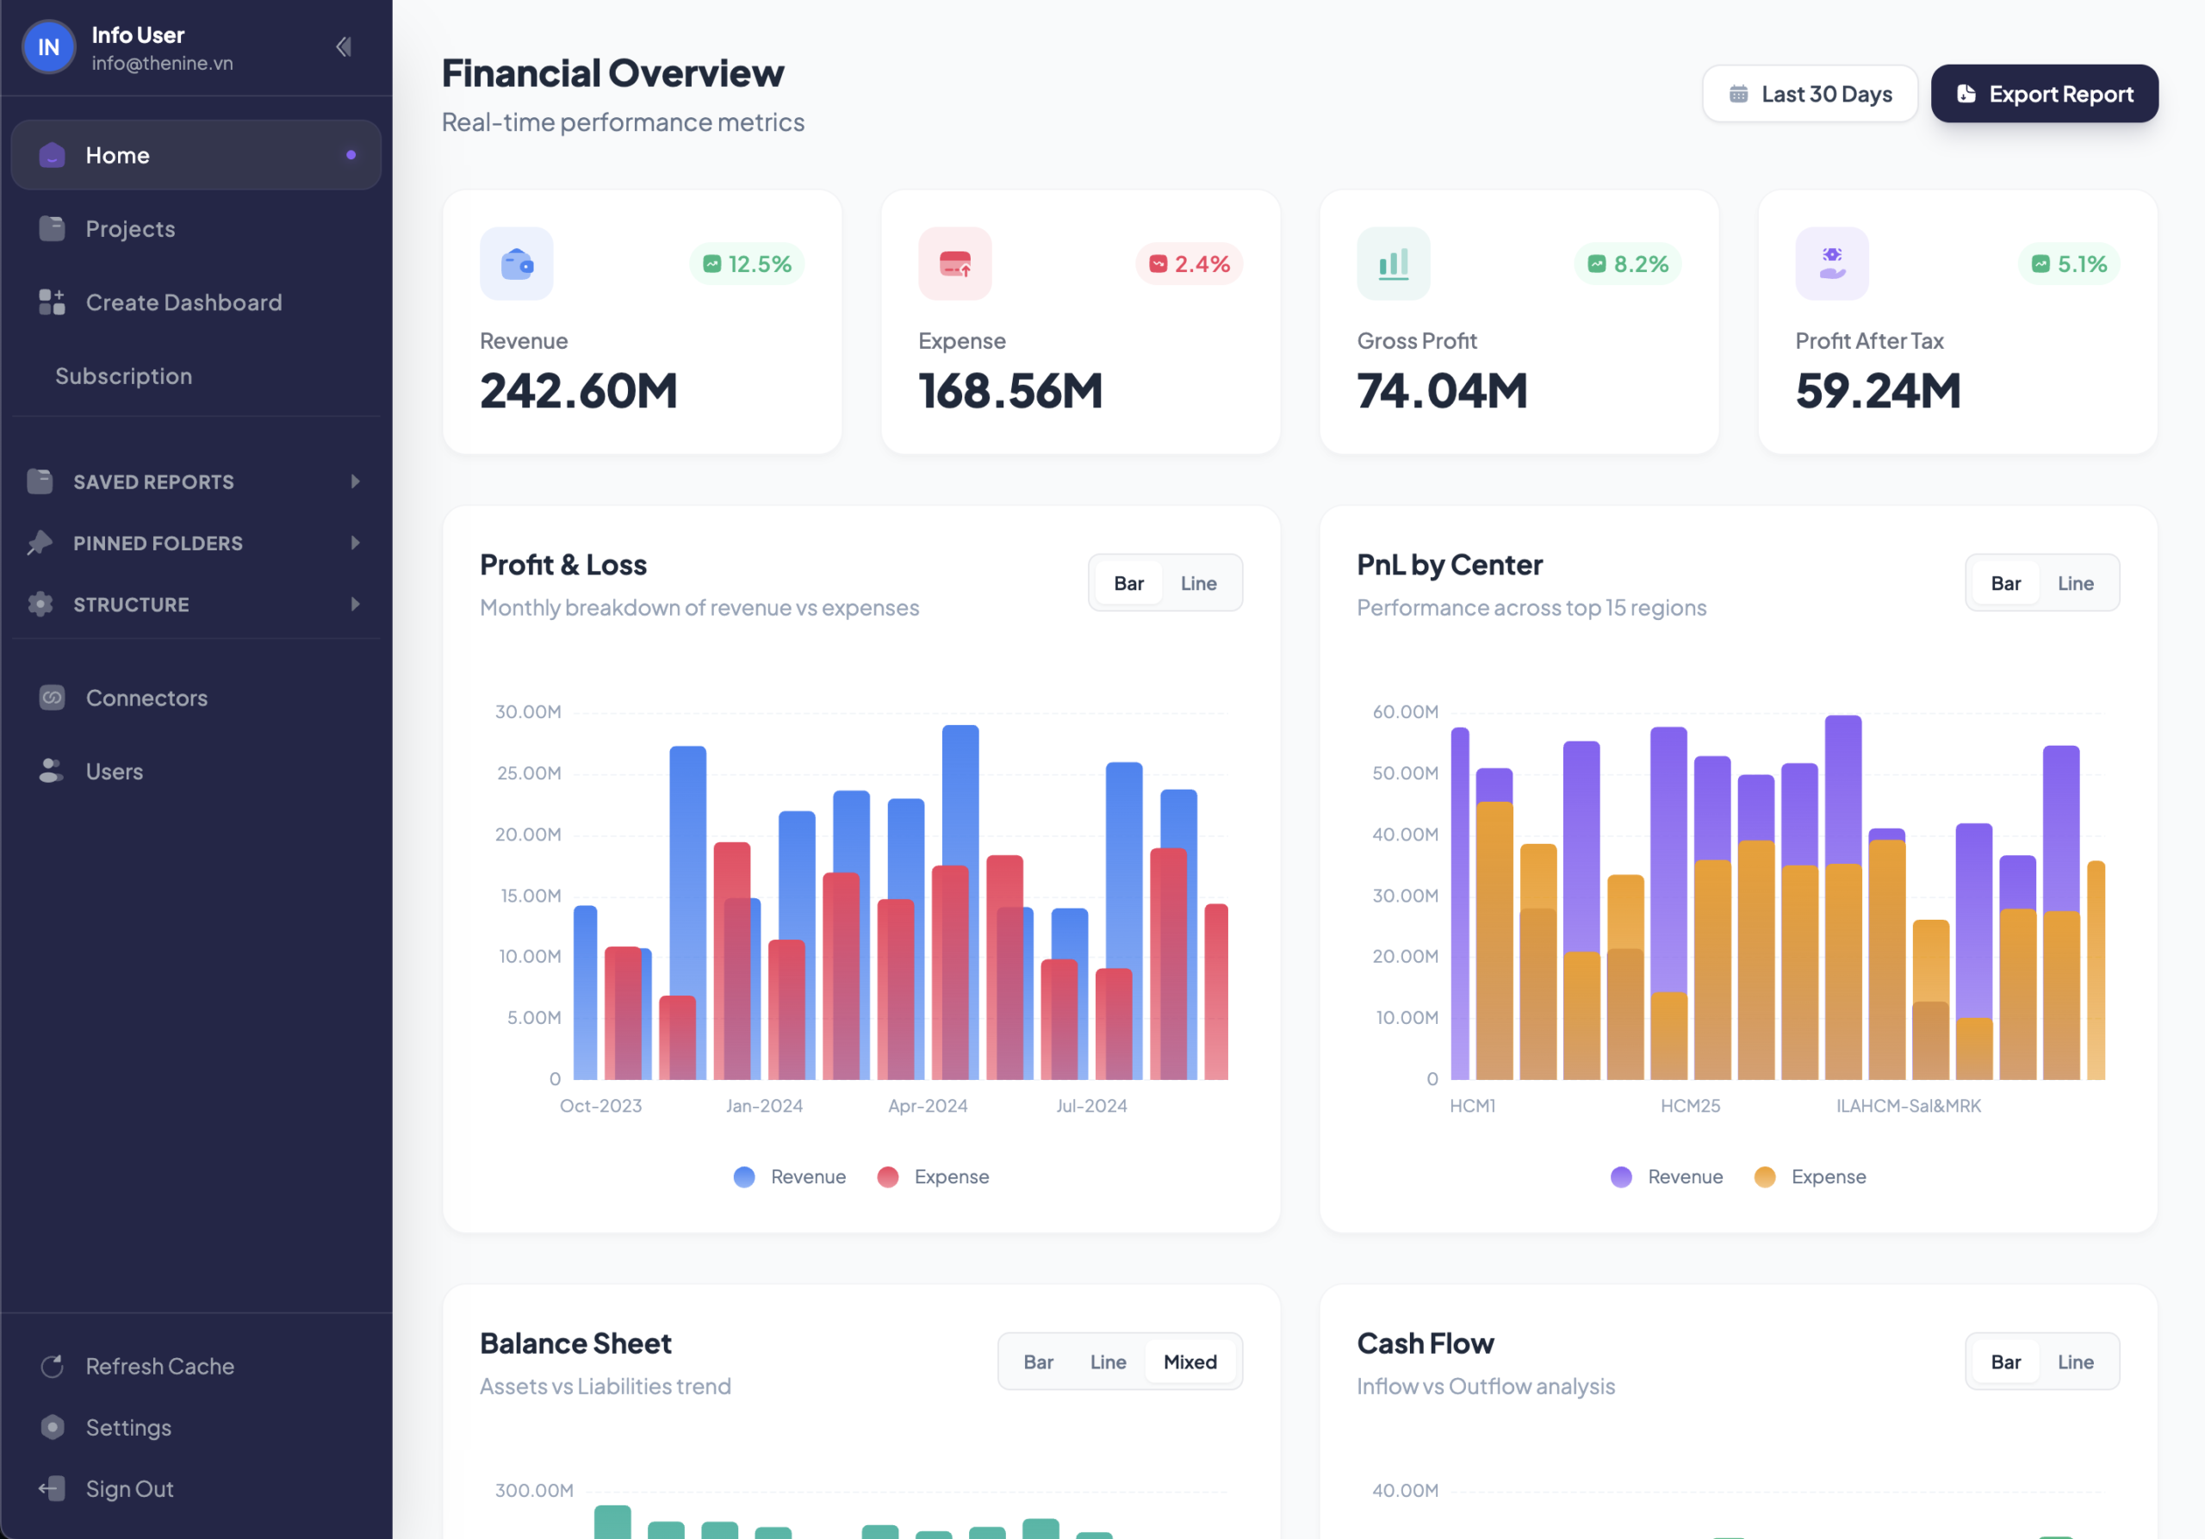Click the Profit After Tax icon
Viewport: 2205px width, 1539px height.
click(x=1831, y=263)
